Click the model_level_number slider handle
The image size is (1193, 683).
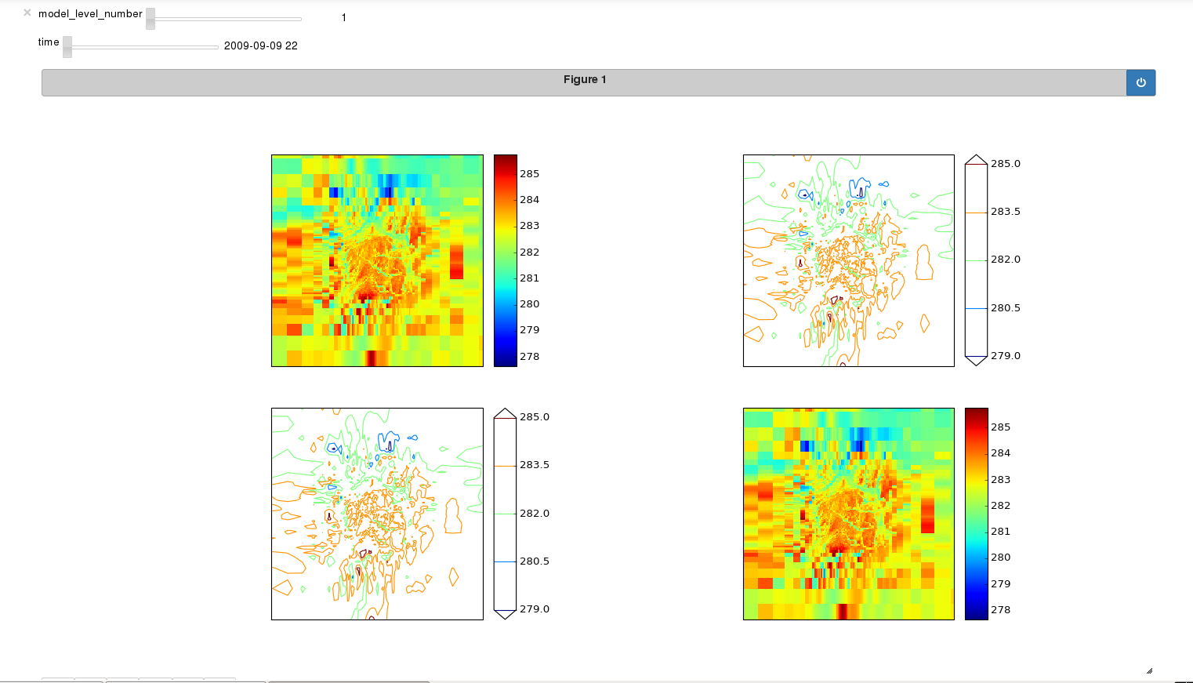click(x=150, y=19)
